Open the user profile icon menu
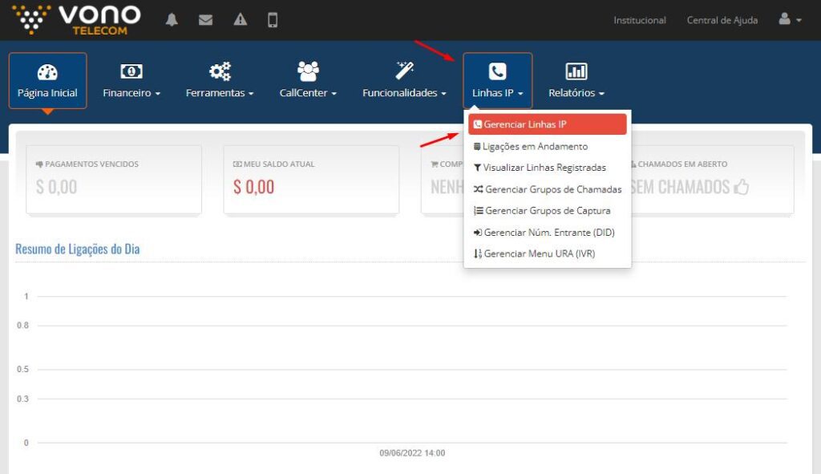The image size is (821, 474). point(790,20)
